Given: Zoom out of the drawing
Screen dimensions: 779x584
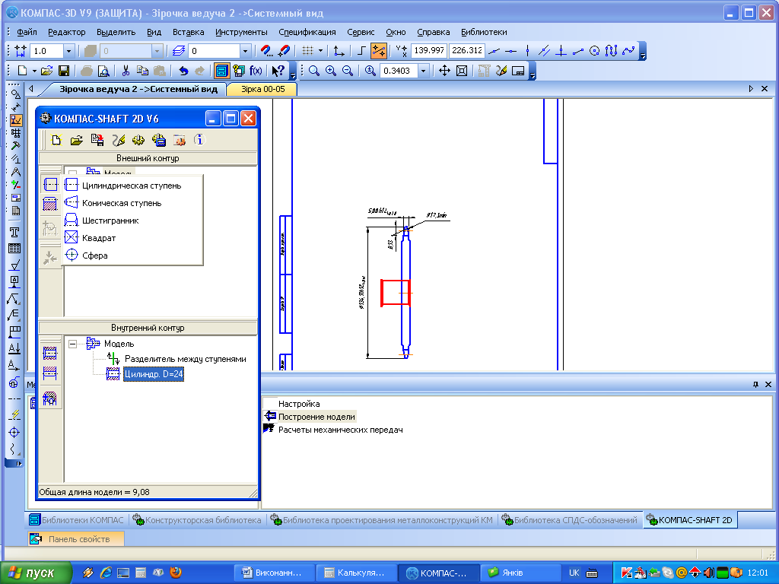Looking at the screenshot, I should pyautogui.click(x=348, y=71).
